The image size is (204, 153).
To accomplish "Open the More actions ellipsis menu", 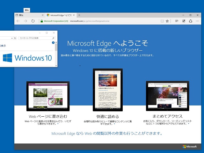I will coord(198,21).
